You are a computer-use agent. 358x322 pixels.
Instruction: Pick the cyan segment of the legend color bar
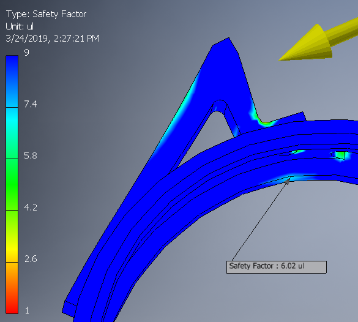point(12,133)
